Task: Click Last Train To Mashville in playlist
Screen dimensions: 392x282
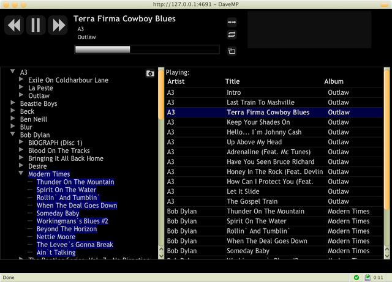Action: [x=274, y=102]
